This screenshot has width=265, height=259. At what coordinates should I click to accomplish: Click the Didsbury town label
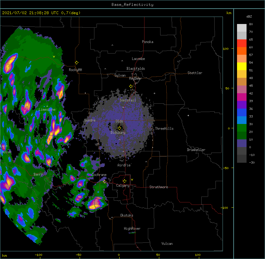[x=118, y=133]
